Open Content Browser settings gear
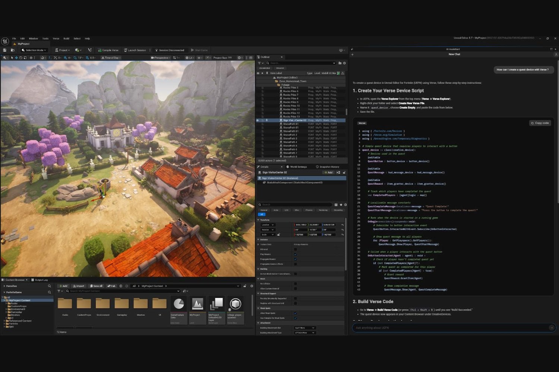Image resolution: width=559 pixels, height=372 pixels. point(252,286)
